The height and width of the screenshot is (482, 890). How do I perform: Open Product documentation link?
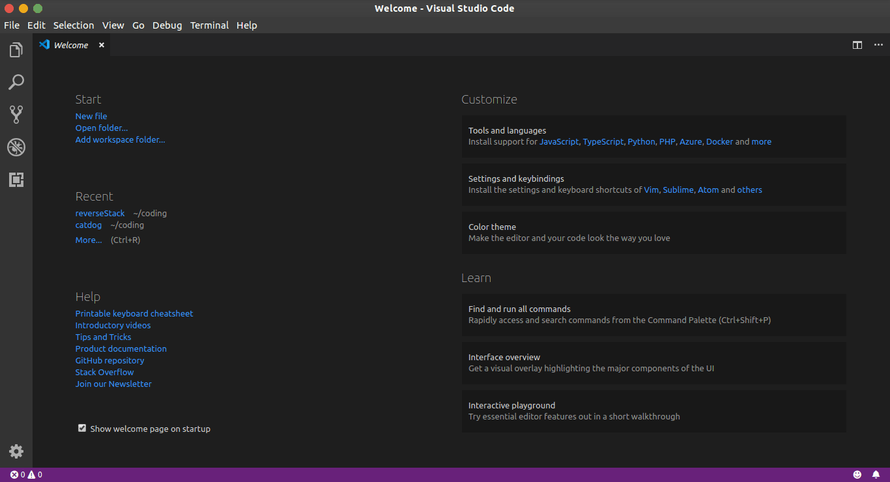click(121, 348)
